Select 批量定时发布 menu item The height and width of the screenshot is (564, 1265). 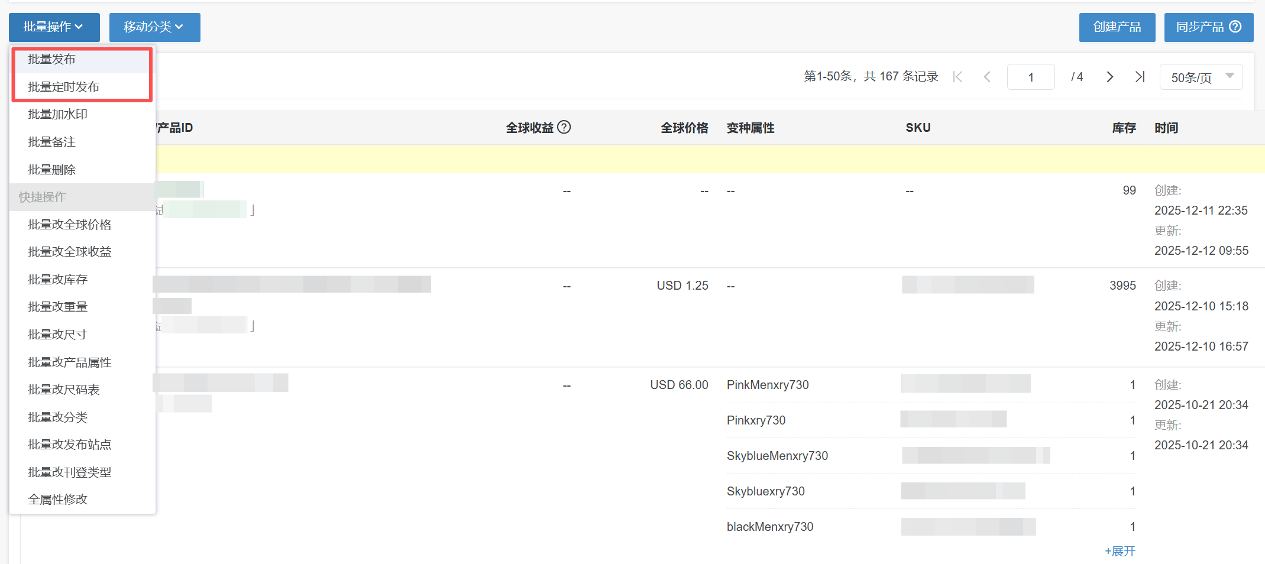coord(64,87)
